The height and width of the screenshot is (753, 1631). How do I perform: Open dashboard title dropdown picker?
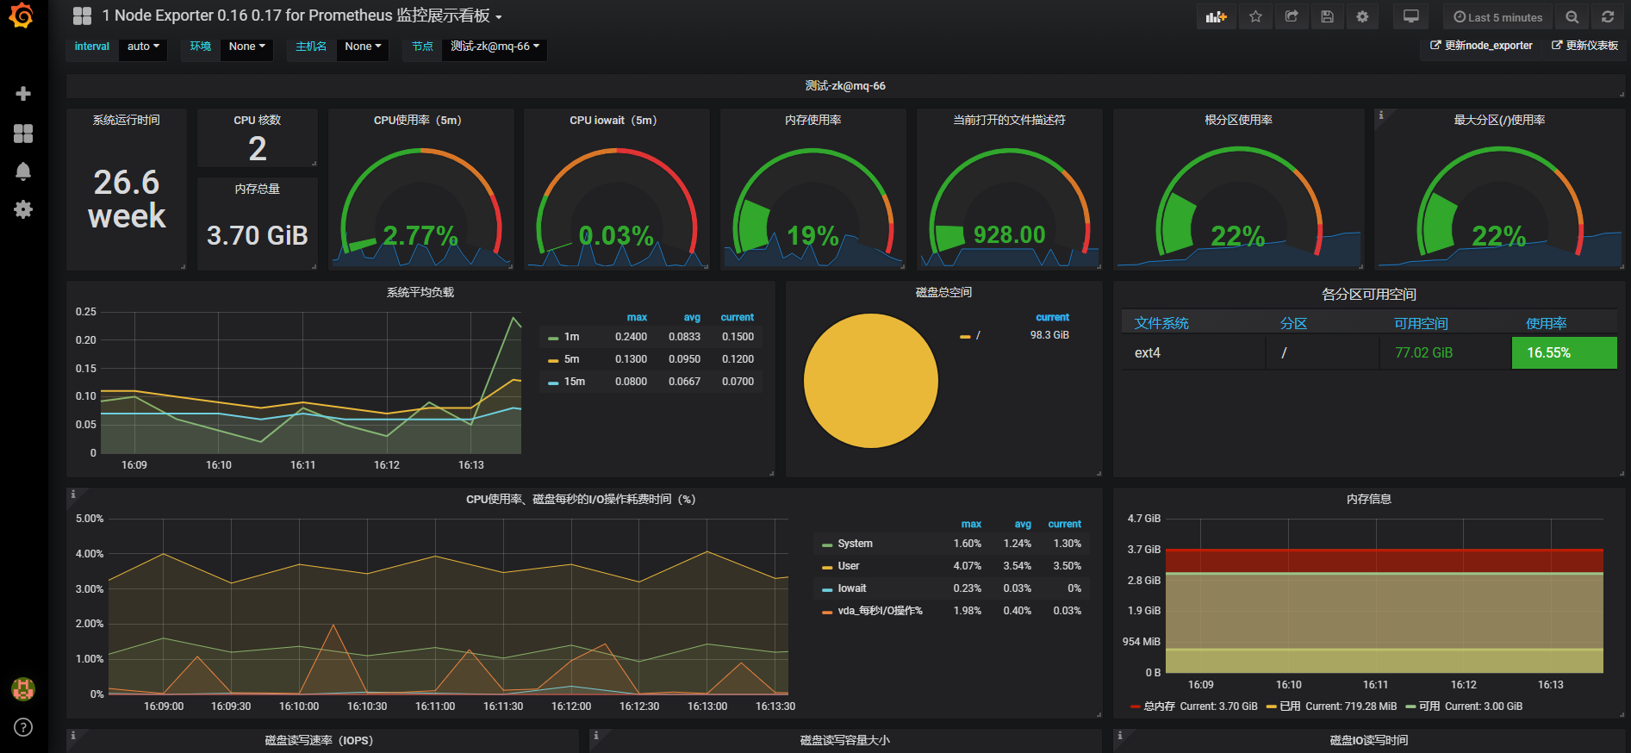pos(302,16)
